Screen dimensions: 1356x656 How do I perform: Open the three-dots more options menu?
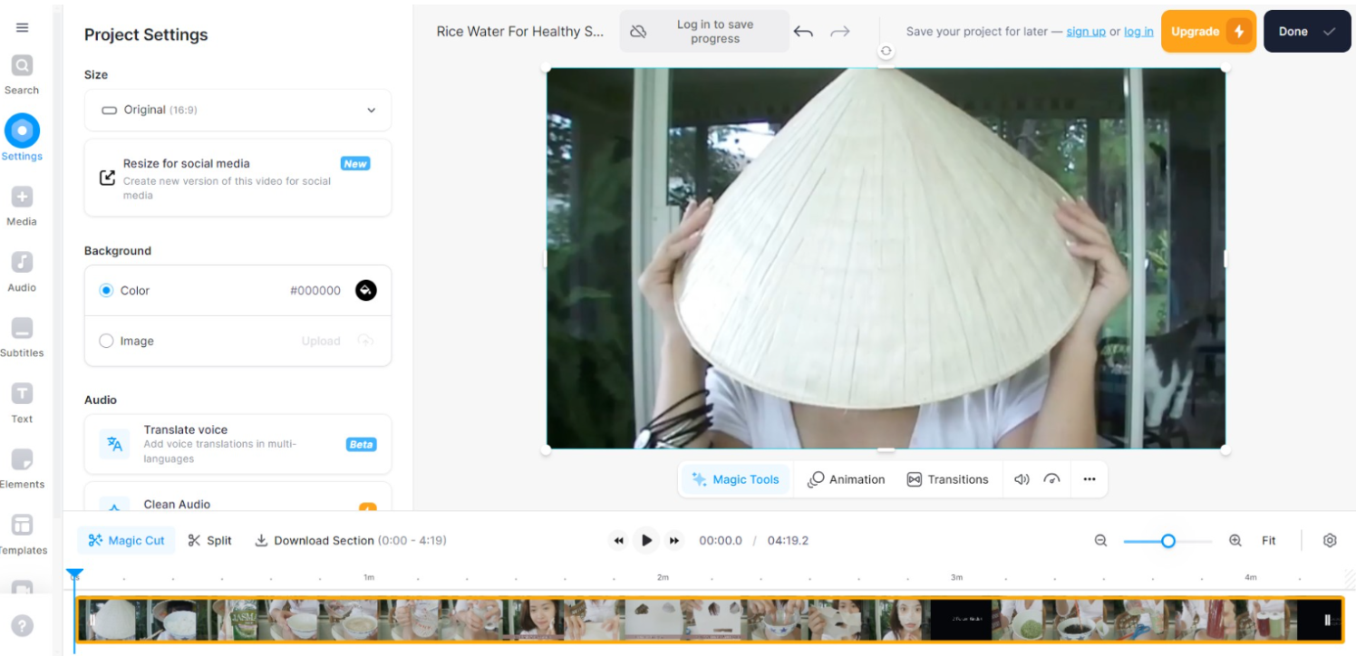(1090, 479)
